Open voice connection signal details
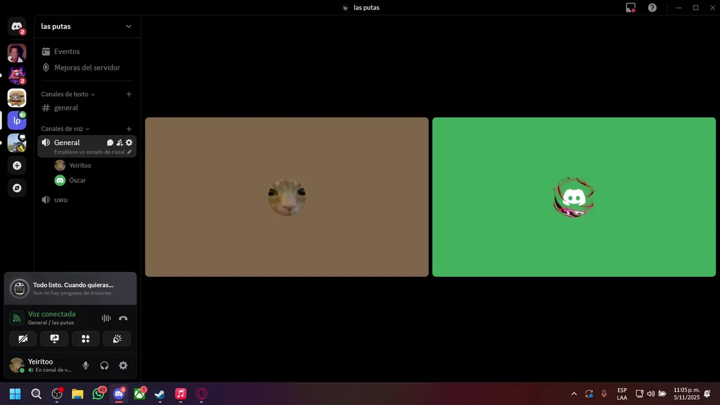This screenshot has height=405, width=720. (17, 318)
